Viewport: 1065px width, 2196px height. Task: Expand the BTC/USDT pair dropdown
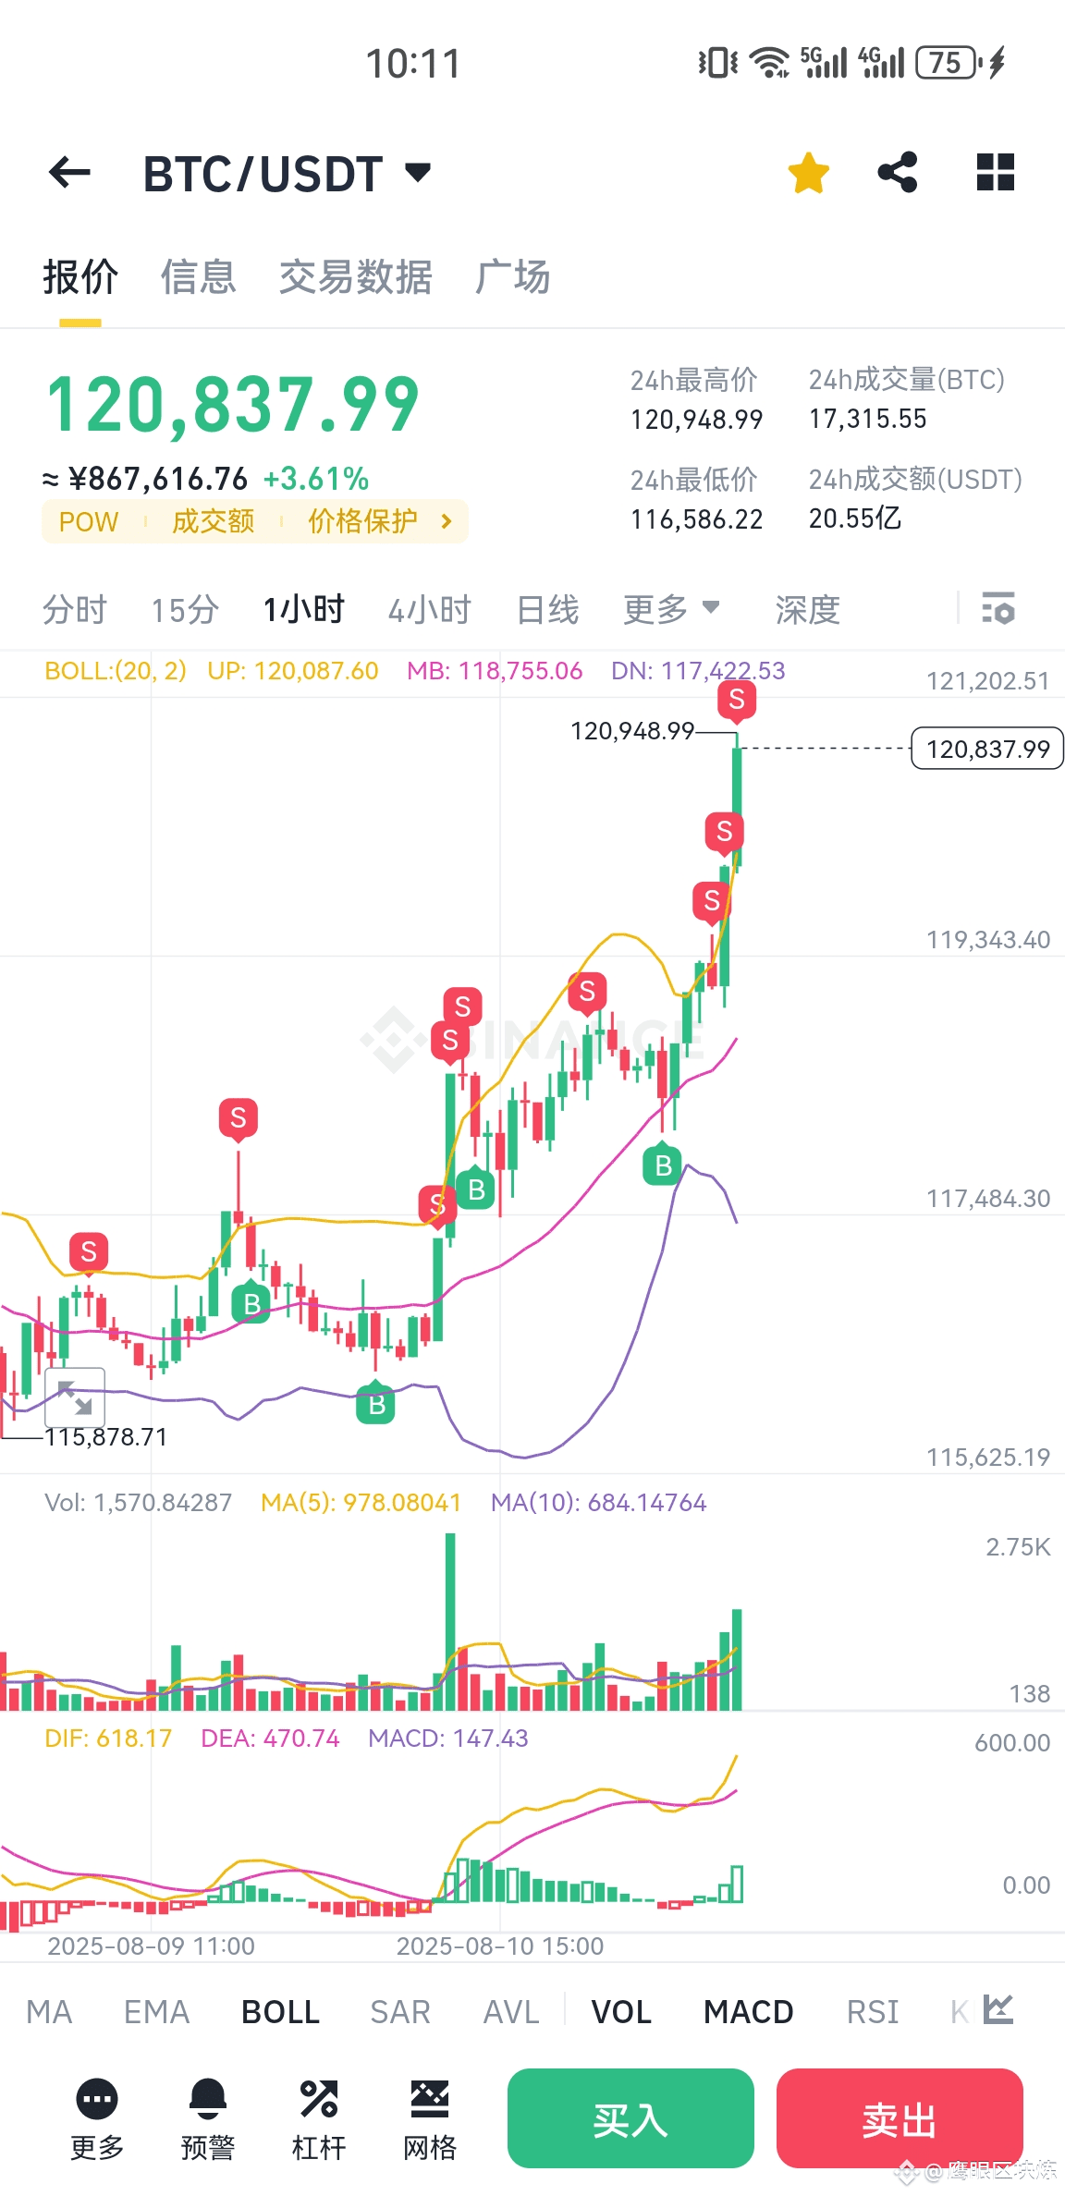coord(418,172)
